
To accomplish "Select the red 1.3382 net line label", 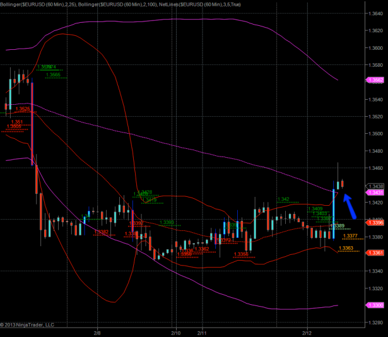I will click(101, 232).
